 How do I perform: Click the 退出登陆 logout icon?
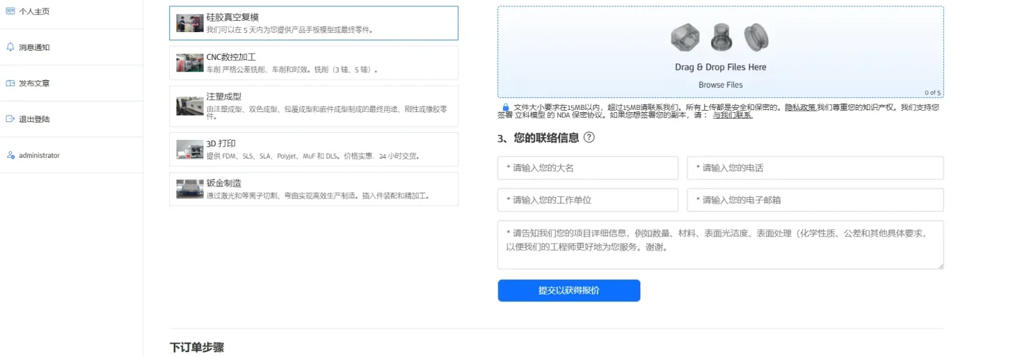pyautogui.click(x=10, y=119)
